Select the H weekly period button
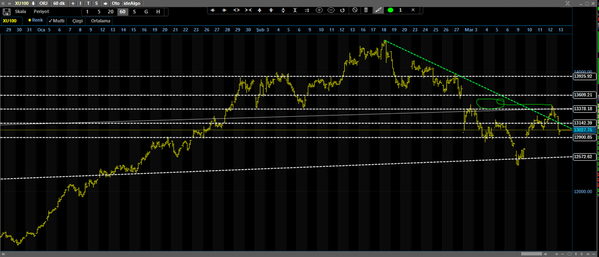The height and width of the screenshot is (257, 599). point(158,12)
